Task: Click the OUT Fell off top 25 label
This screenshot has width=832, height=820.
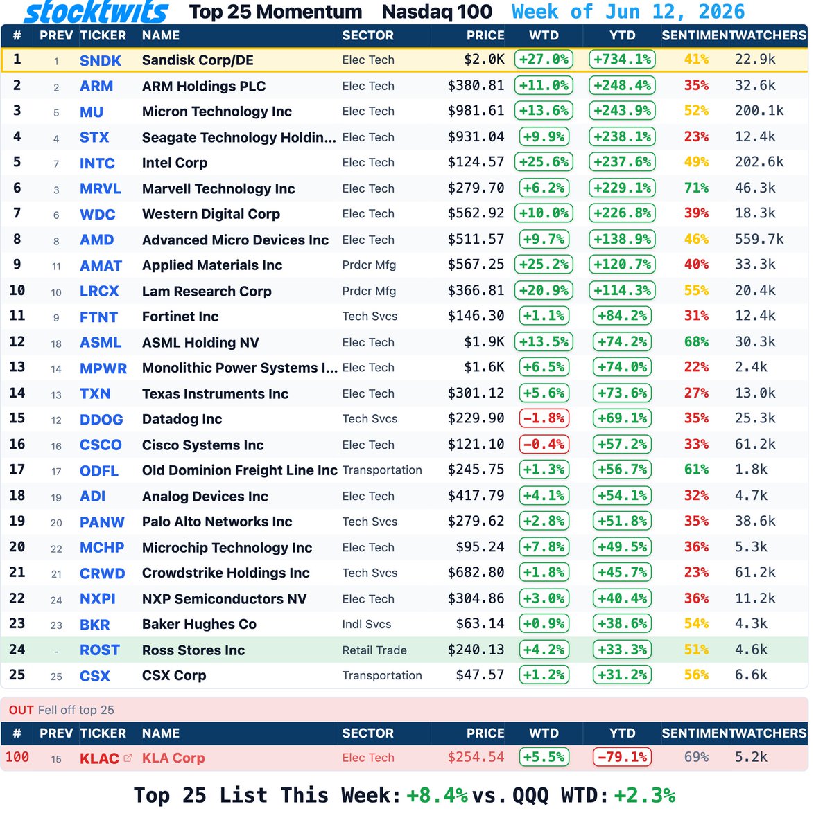Action: click(x=62, y=710)
